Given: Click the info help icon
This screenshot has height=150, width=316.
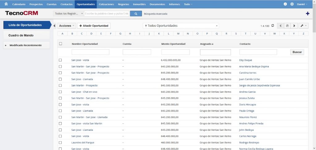Looking at the screenshot, I should pyautogui.click(x=285, y=4).
